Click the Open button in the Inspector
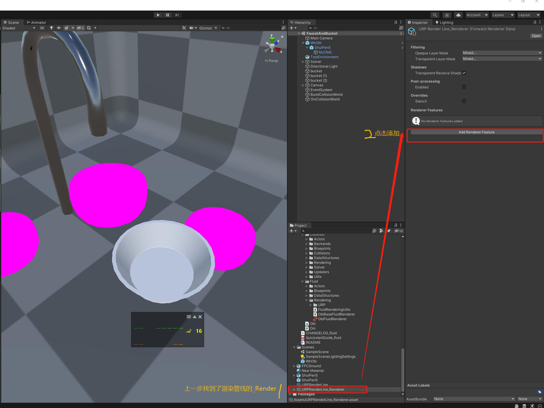The image size is (544, 408). point(536,36)
